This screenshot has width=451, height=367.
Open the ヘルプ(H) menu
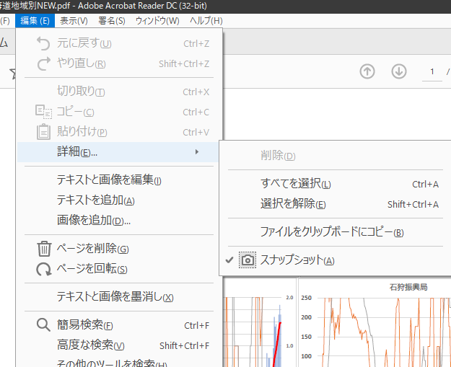pyautogui.click(x=206, y=21)
